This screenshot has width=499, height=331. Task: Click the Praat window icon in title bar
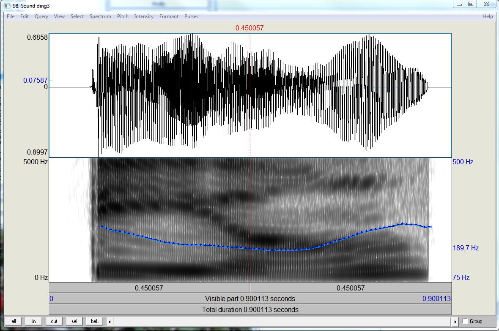[x=7, y=6]
